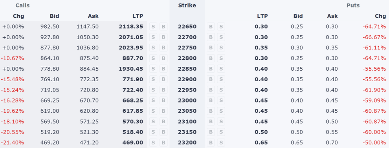Sell the 23200 call option
The width and height of the screenshot is (389, 148).
coord(153,143)
